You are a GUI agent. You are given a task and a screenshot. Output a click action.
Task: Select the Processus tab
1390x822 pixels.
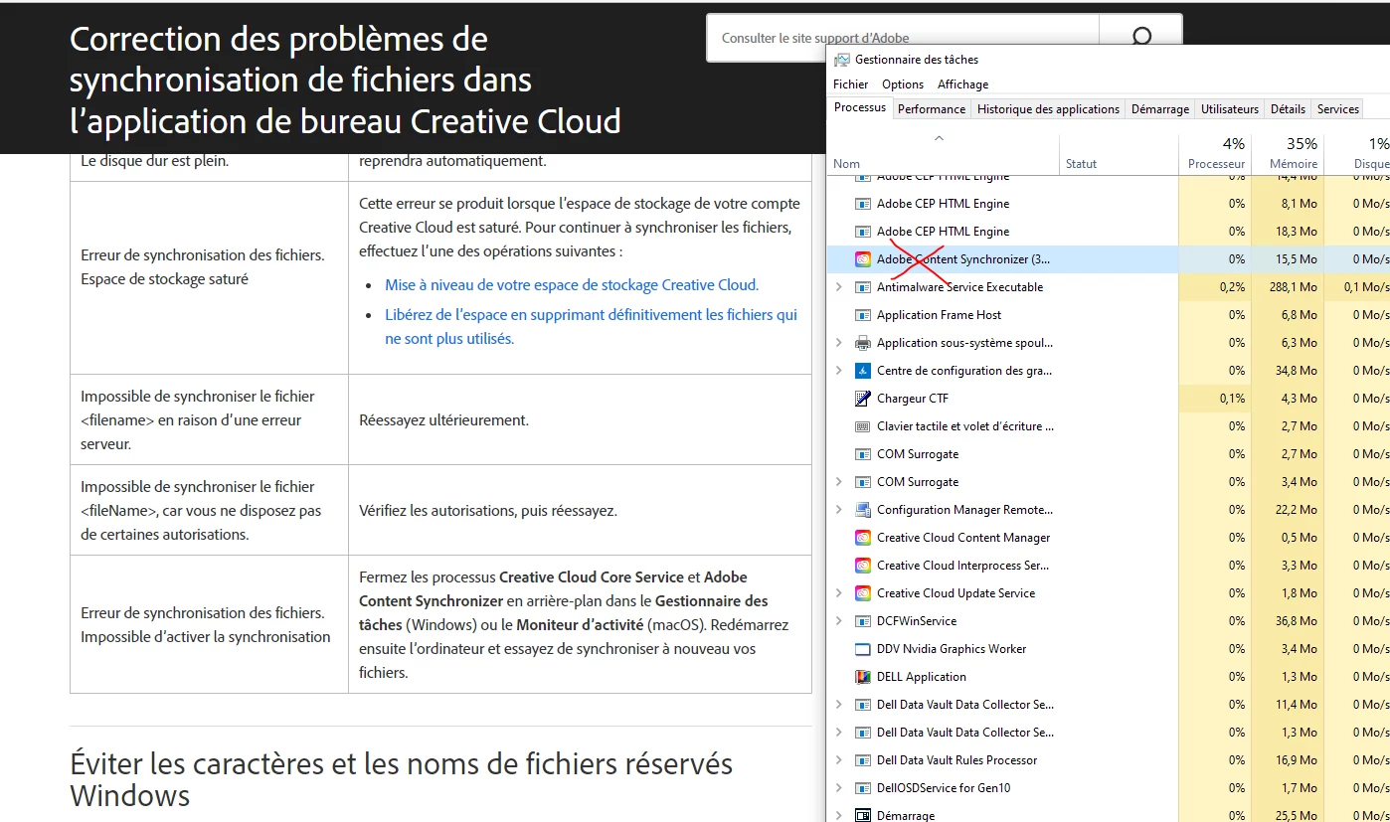860,107
